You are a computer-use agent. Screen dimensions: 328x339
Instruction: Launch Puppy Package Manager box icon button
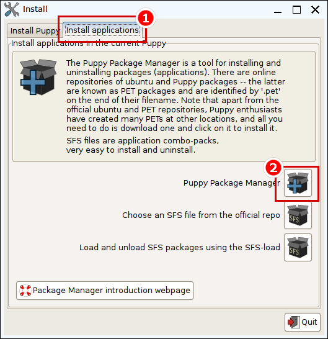(298, 183)
